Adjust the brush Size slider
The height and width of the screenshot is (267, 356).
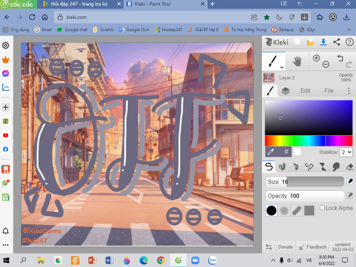(x=305, y=182)
